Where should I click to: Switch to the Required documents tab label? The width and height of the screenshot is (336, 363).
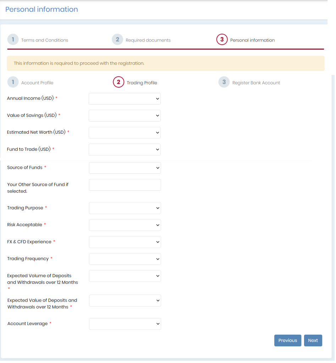point(148,40)
